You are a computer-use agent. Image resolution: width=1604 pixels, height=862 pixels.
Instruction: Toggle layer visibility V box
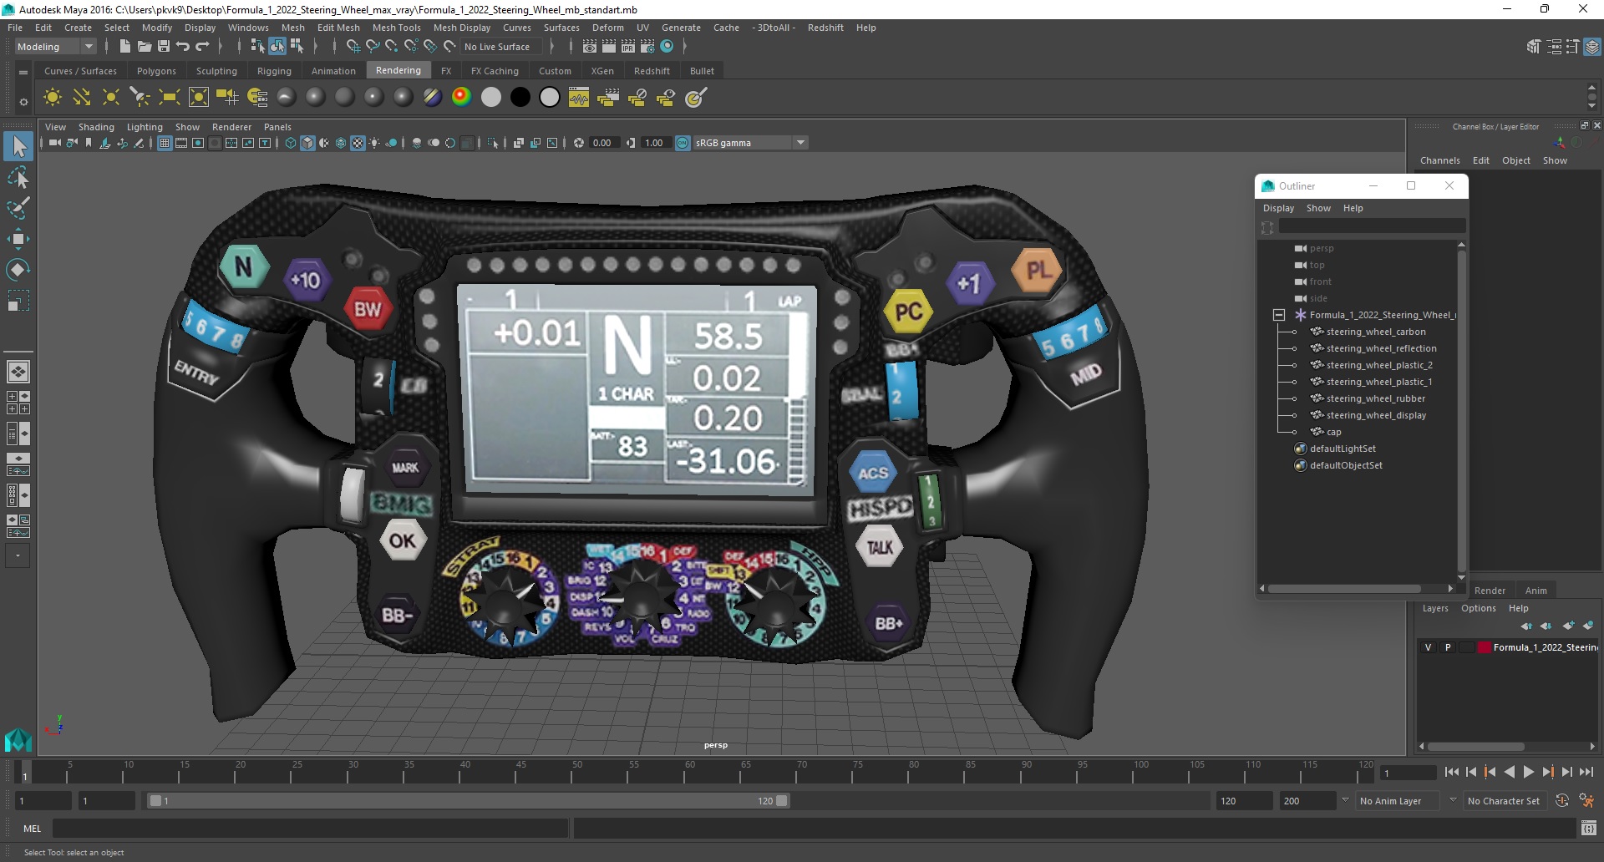pyautogui.click(x=1428, y=647)
